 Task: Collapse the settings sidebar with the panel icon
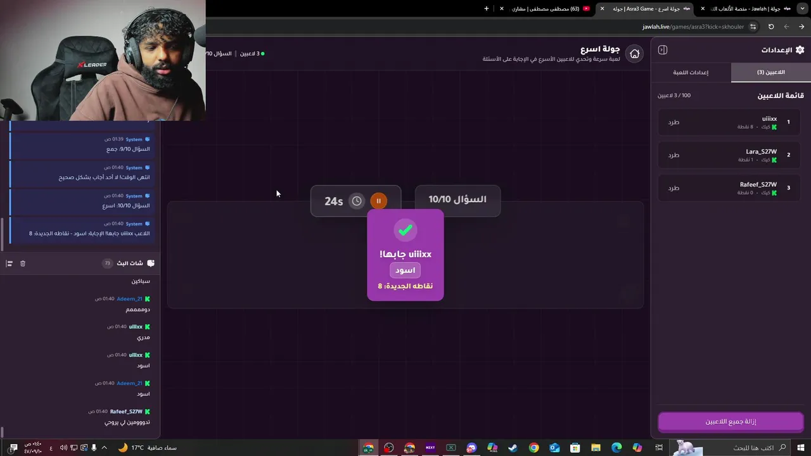[x=663, y=50]
